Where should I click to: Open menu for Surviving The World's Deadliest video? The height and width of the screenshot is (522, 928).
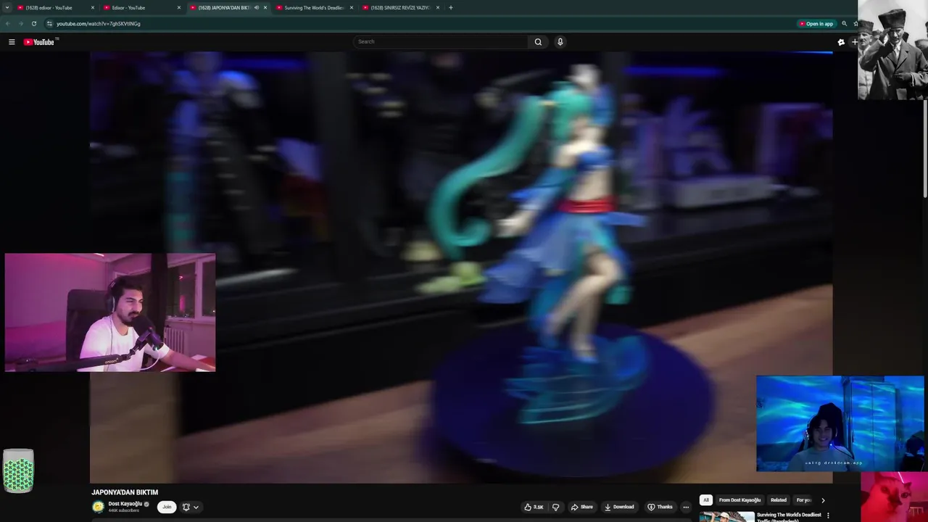click(x=828, y=515)
